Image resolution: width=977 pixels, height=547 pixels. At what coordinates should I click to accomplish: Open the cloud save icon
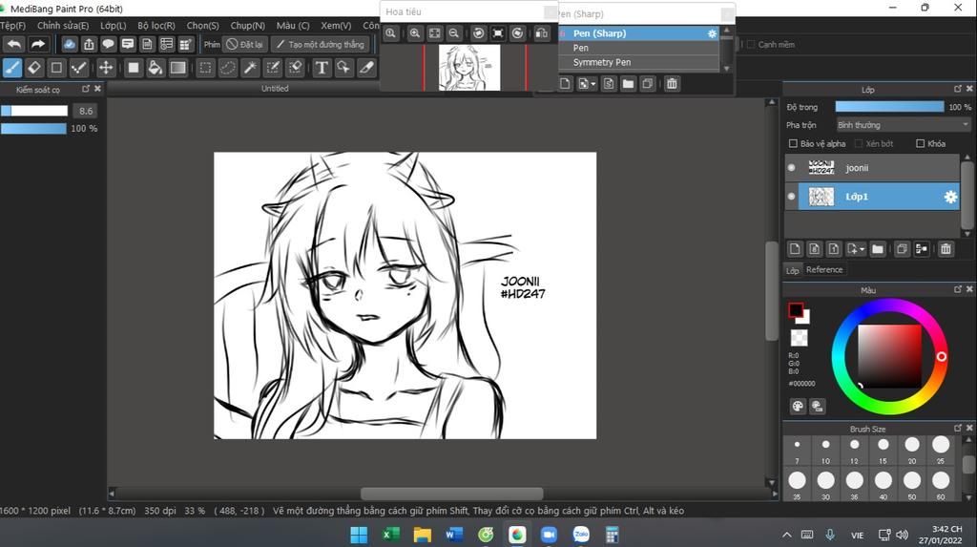pyautogui.click(x=69, y=44)
